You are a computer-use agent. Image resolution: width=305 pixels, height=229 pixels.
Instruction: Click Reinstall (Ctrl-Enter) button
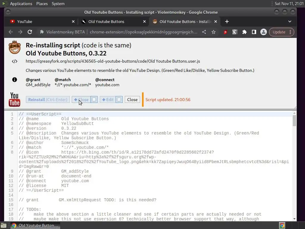[48, 100]
